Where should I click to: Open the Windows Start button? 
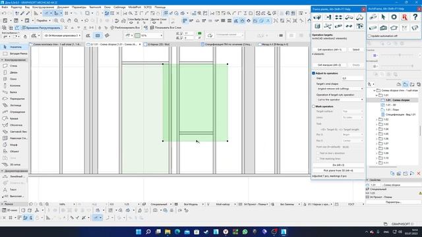coord(138,232)
